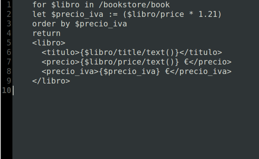Click the '<titulo>' opening tag on line 6
259x159 pixels.
61,52
